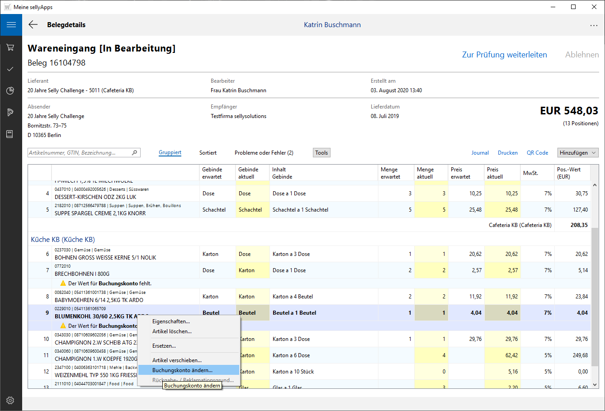The image size is (605, 411).
Task: Click Artikel löschen menu entry
Action: click(172, 331)
